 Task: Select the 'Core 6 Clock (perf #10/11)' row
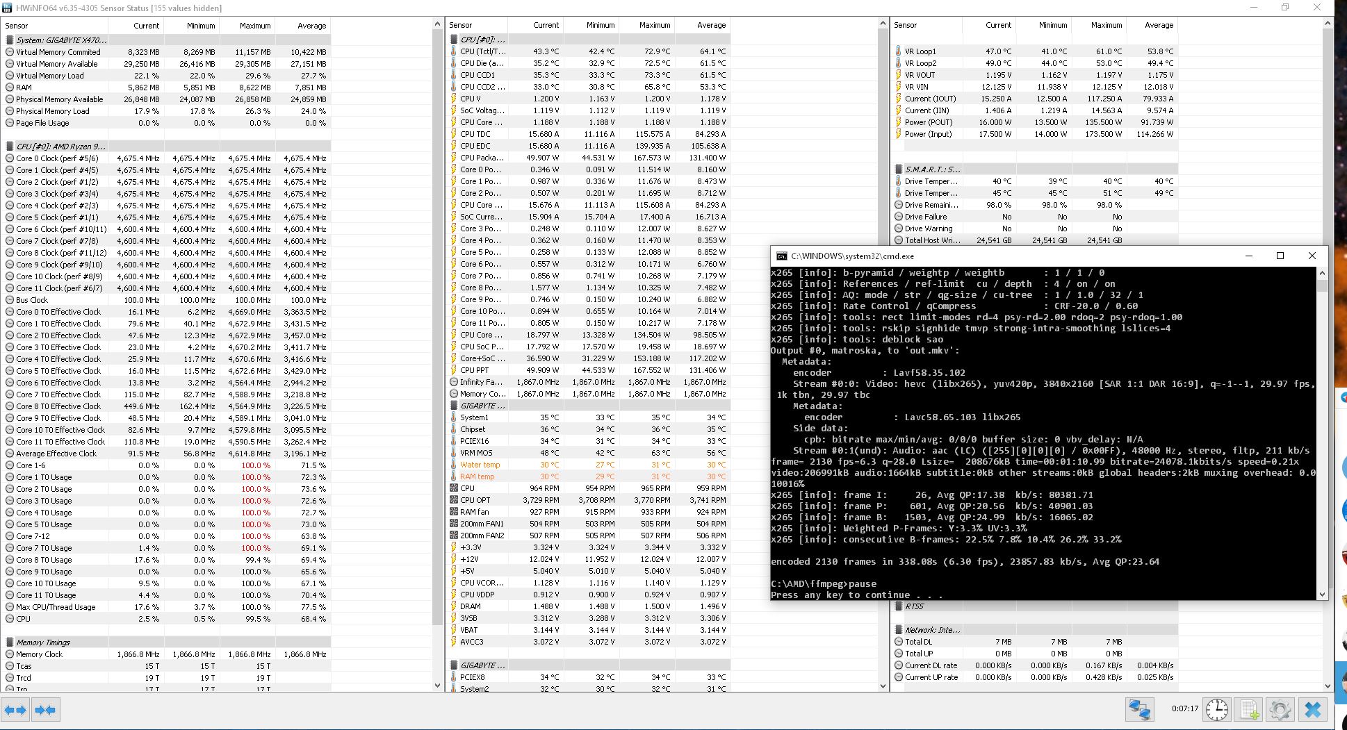[167, 229]
